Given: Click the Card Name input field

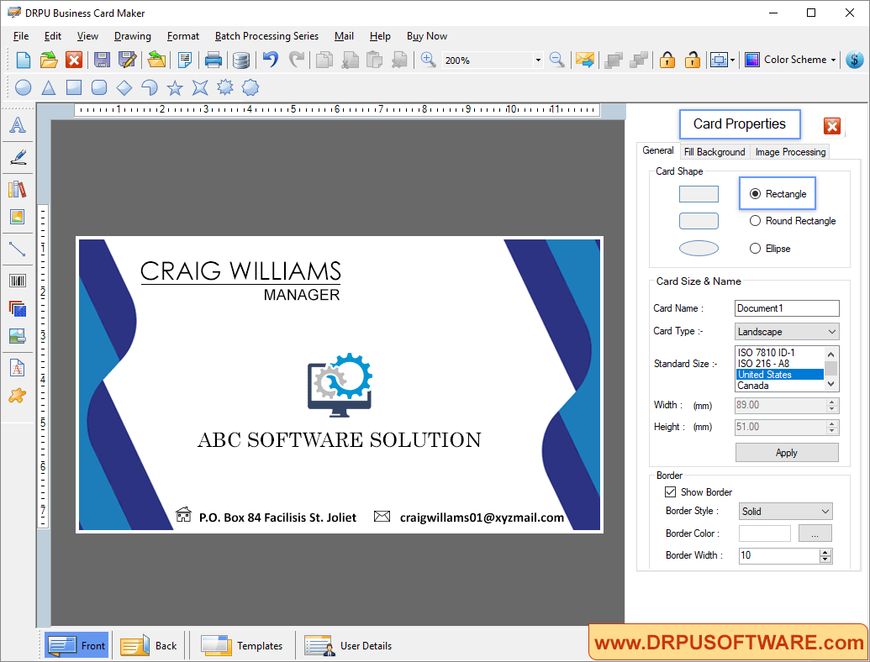Looking at the screenshot, I should pyautogui.click(x=787, y=308).
